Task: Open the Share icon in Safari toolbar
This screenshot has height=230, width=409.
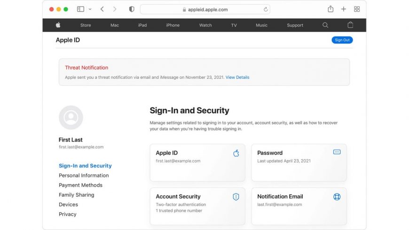Action: tap(330, 9)
